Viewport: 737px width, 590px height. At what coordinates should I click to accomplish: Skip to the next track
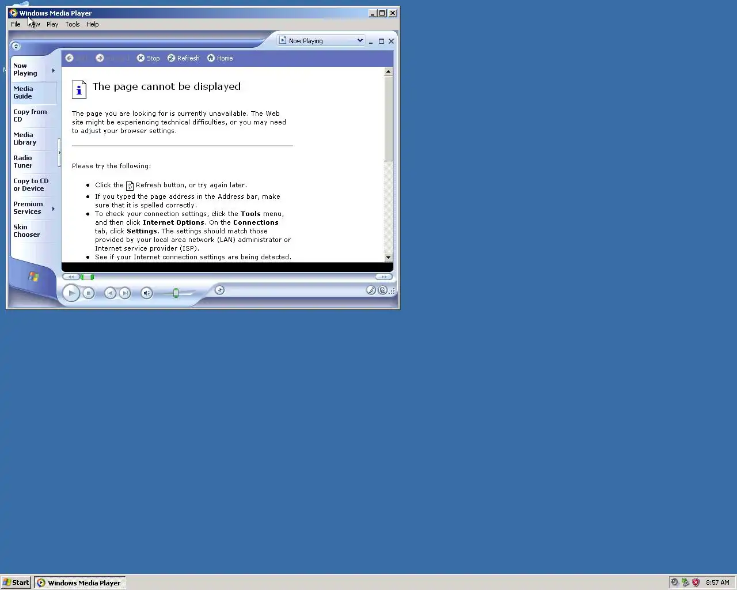(124, 293)
